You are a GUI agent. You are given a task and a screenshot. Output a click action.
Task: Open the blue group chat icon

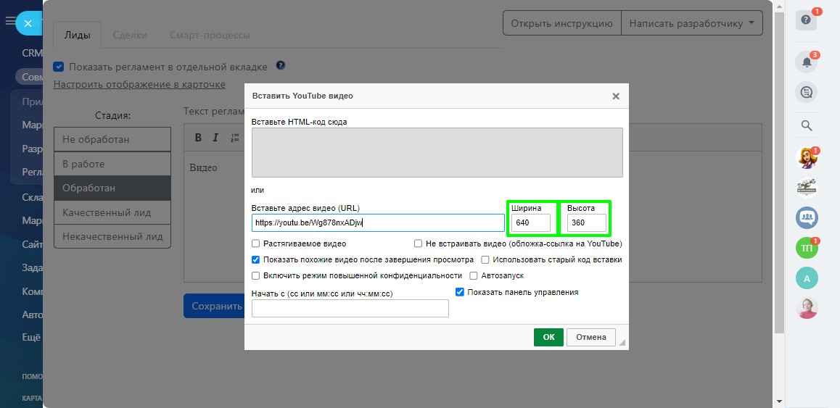tap(807, 217)
